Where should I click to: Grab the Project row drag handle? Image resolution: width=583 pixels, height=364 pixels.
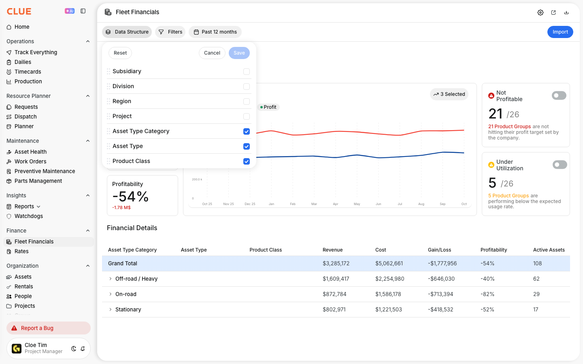point(109,116)
